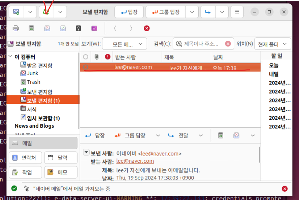Focus the 제목이나 주소 search field

coord(203,44)
